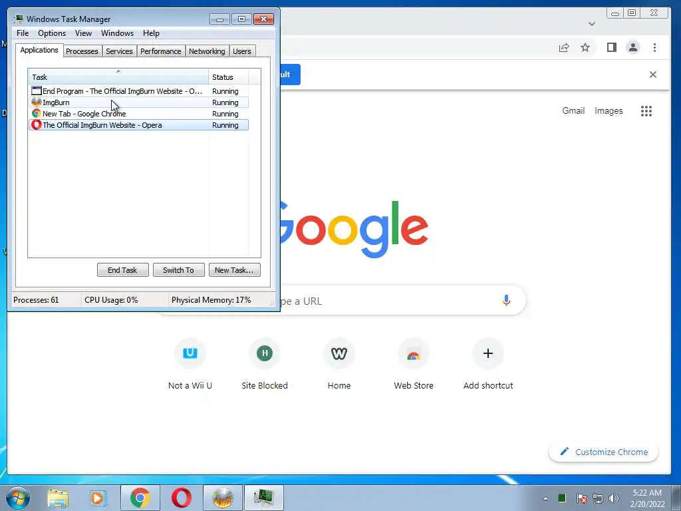Dismiss the Chrome infobar with the X

point(653,75)
